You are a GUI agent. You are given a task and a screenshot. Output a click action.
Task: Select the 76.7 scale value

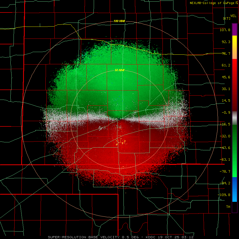(226, 53)
